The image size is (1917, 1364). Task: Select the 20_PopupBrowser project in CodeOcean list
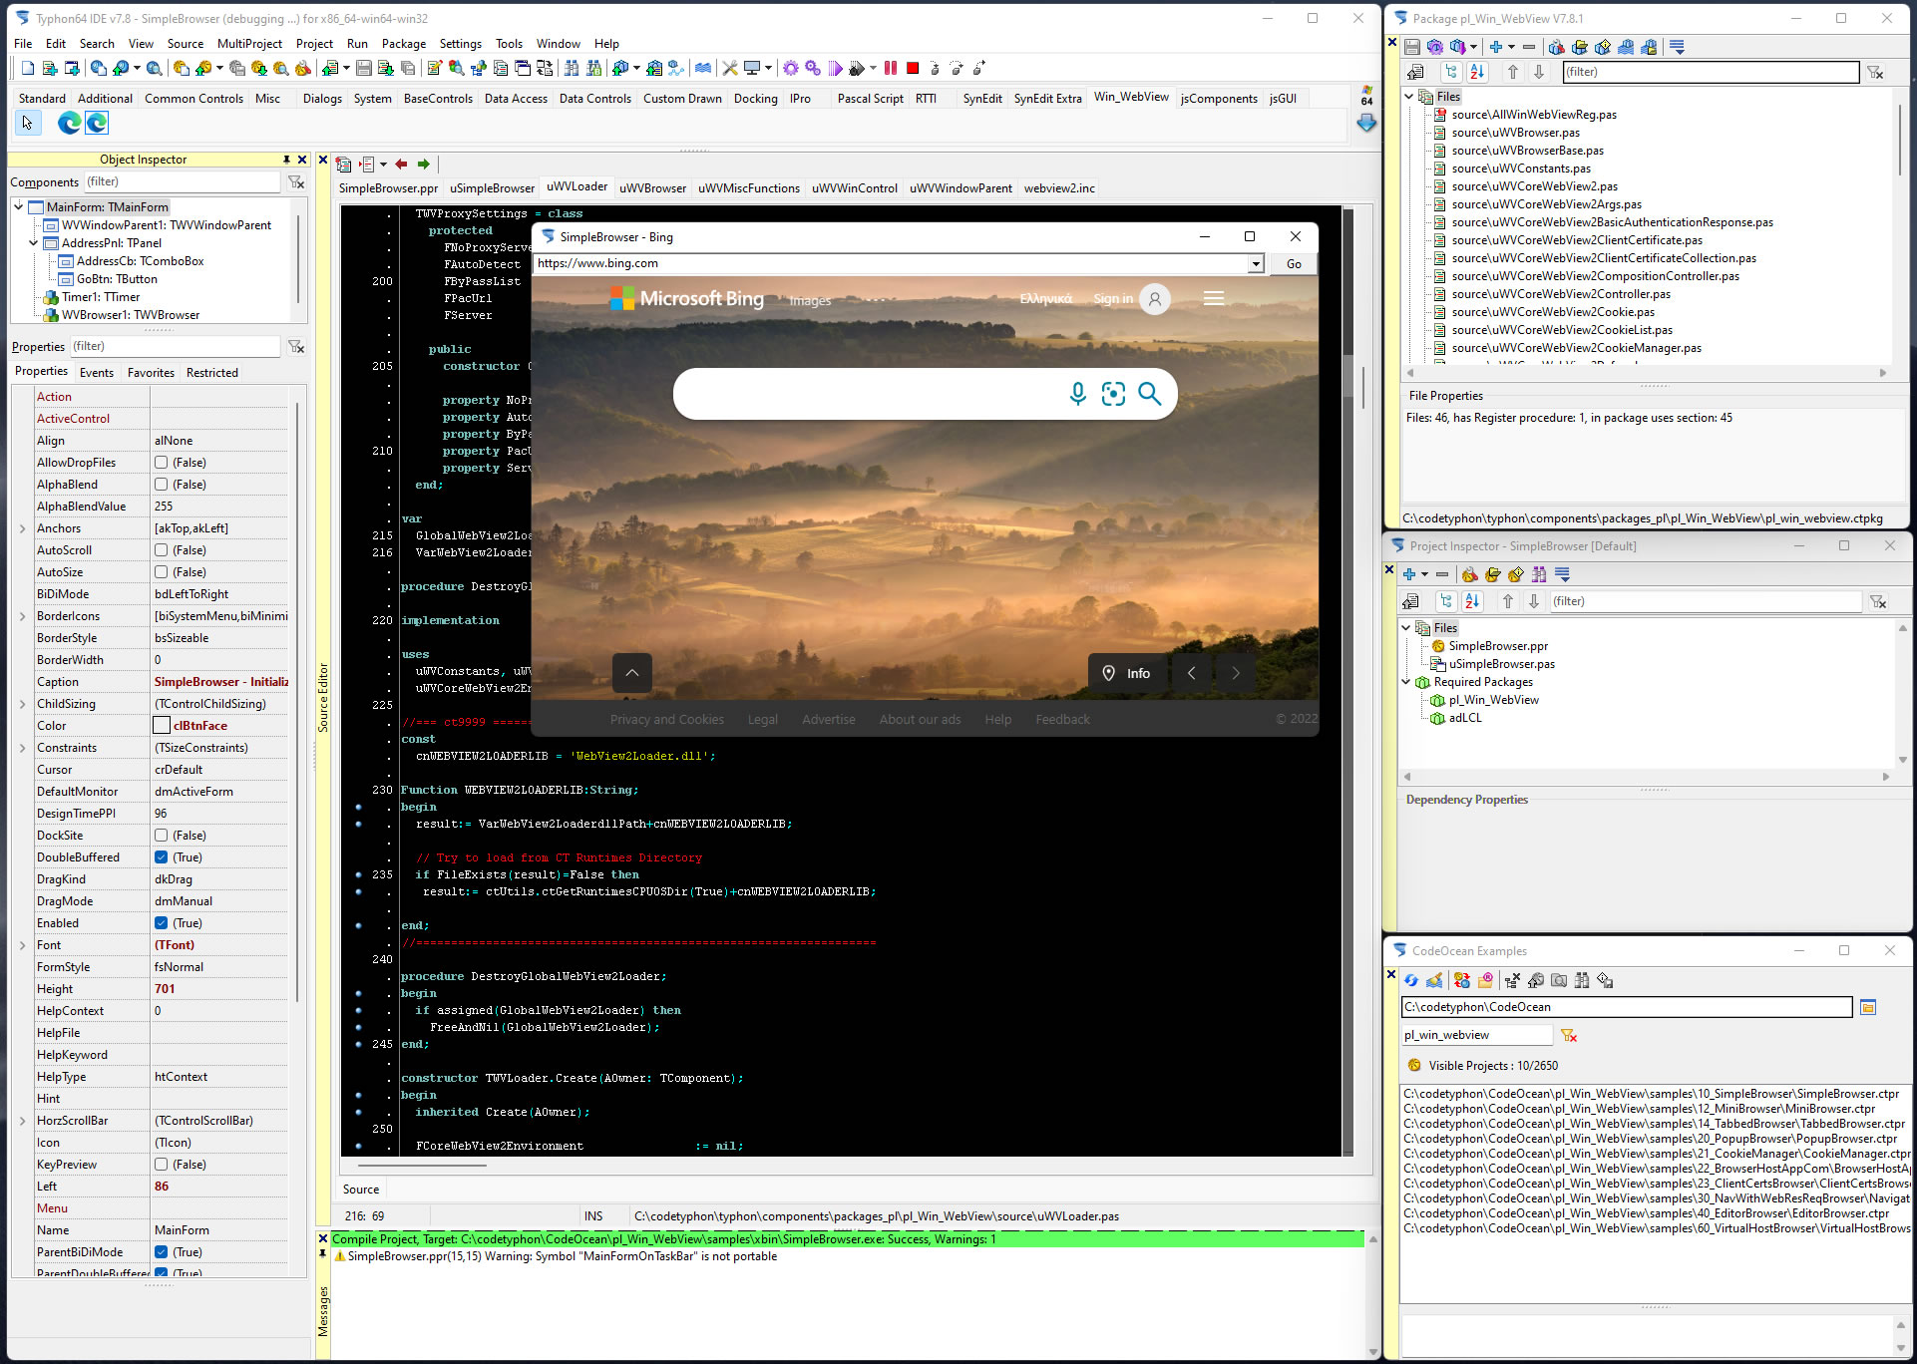tap(1650, 1139)
